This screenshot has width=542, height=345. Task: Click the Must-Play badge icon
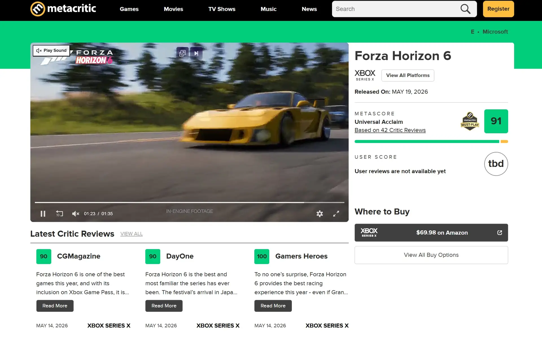[470, 121]
